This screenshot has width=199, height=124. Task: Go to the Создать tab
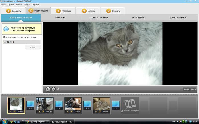point(113,11)
